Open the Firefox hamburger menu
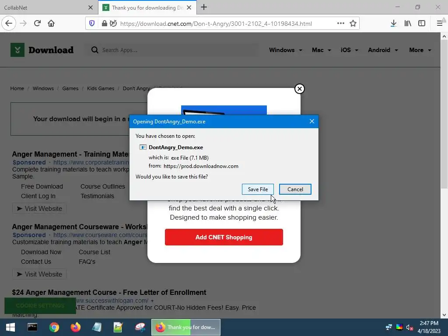Image resolution: width=448 pixels, height=336 pixels. (440, 23)
